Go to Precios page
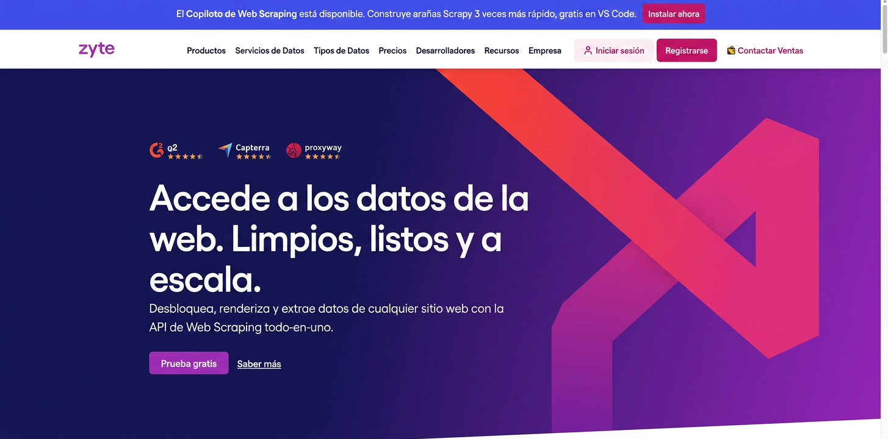 coord(392,51)
